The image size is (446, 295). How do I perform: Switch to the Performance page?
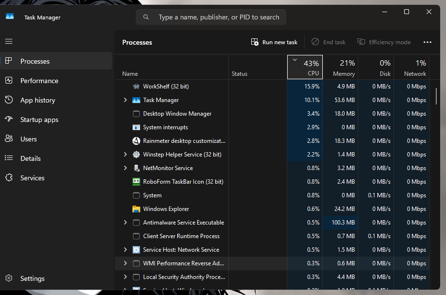pyautogui.click(x=39, y=81)
